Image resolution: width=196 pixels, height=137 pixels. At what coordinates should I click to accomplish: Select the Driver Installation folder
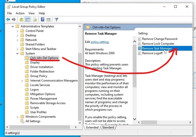pos(42,67)
